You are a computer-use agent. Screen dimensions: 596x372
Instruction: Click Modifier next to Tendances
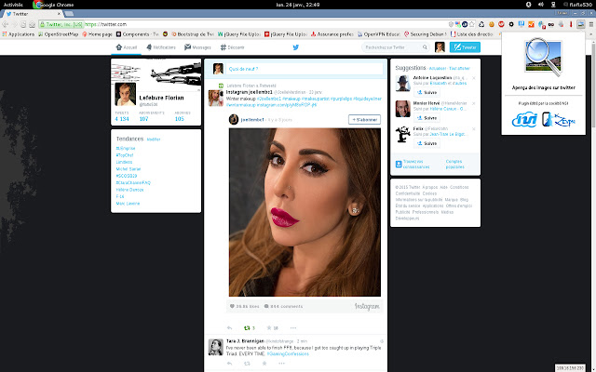153,139
